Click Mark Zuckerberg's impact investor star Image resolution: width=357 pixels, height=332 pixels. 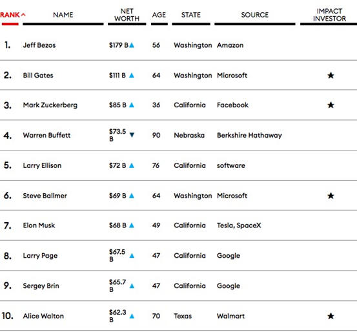[x=331, y=105]
